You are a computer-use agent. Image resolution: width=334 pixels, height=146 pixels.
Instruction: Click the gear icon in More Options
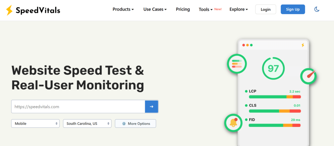(124, 123)
